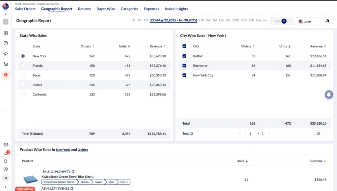Open the dashboard grid sidebar icon
Image resolution: width=337 pixels, height=191 pixels.
click(6, 33)
